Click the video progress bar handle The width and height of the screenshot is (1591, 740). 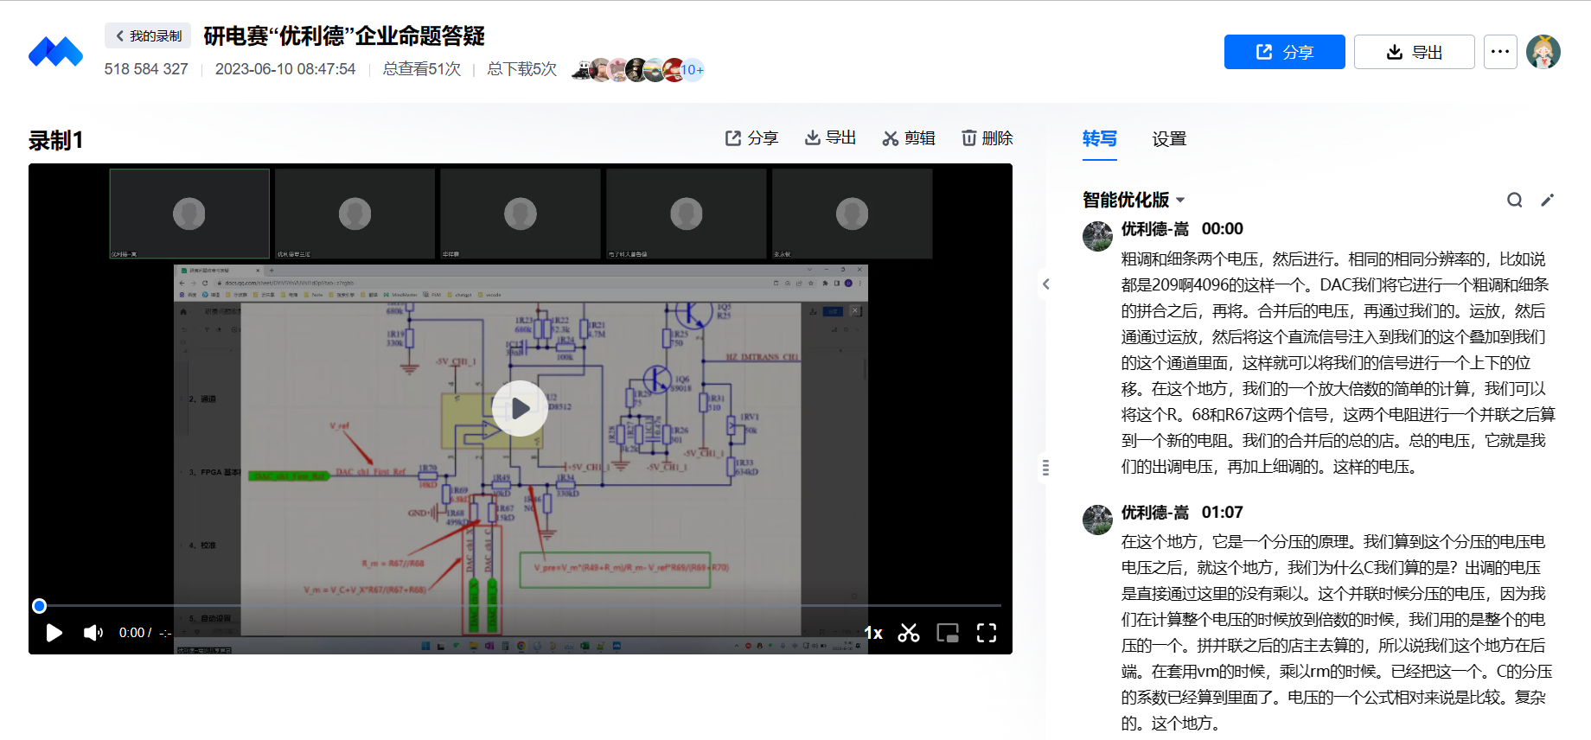click(39, 606)
